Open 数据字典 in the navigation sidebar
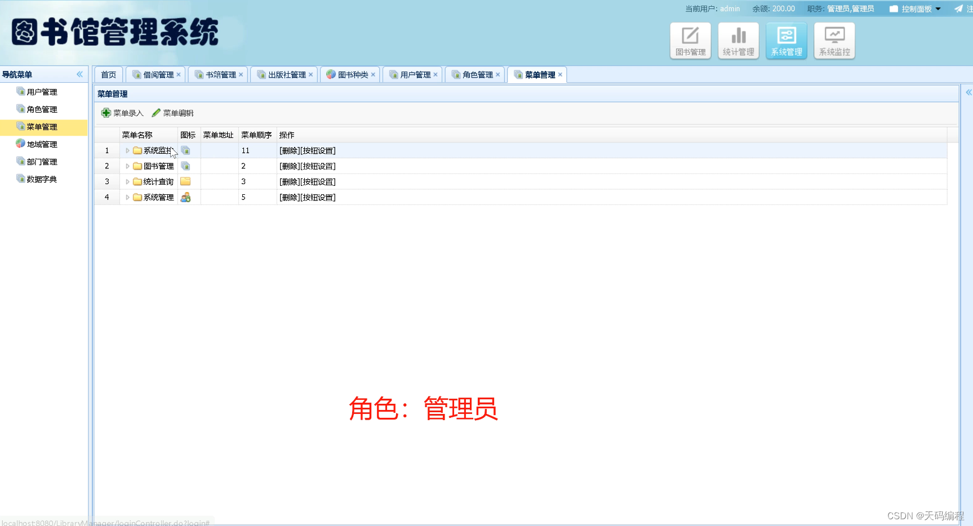The width and height of the screenshot is (973, 526). tap(42, 179)
